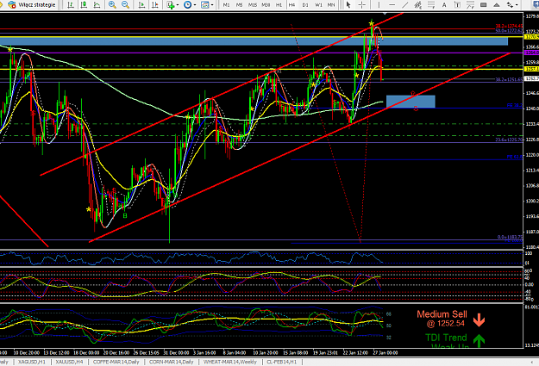Select the text label T tool
The height and width of the screenshot is (366, 539).
pyautogui.click(x=457, y=5)
